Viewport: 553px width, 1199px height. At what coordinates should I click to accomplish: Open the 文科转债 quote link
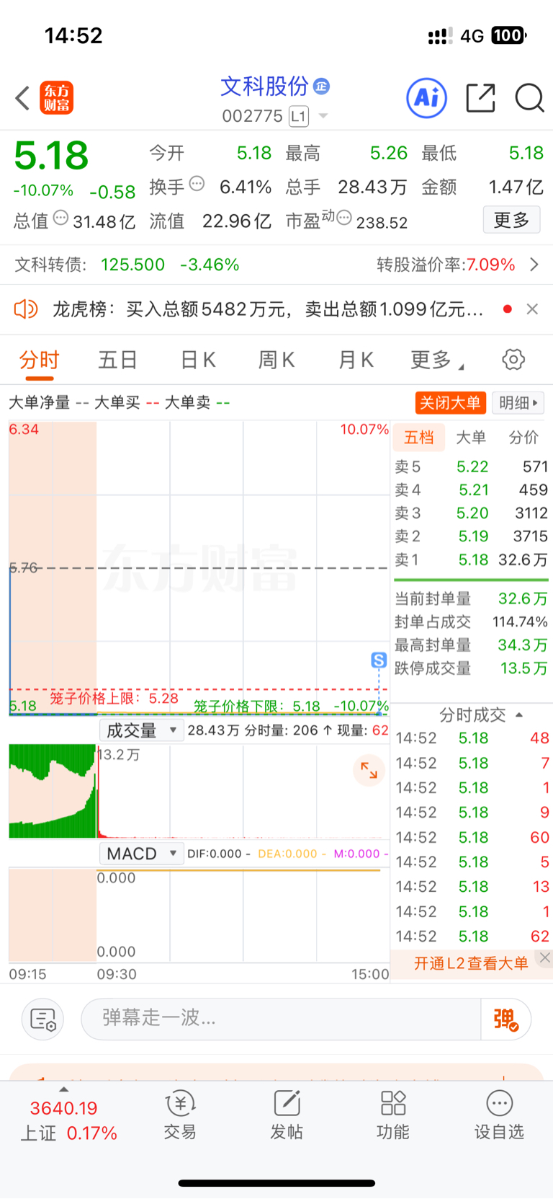[127, 265]
